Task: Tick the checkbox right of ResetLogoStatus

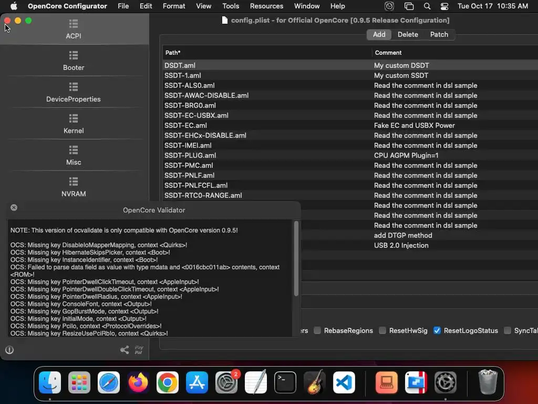Action: 507,330
